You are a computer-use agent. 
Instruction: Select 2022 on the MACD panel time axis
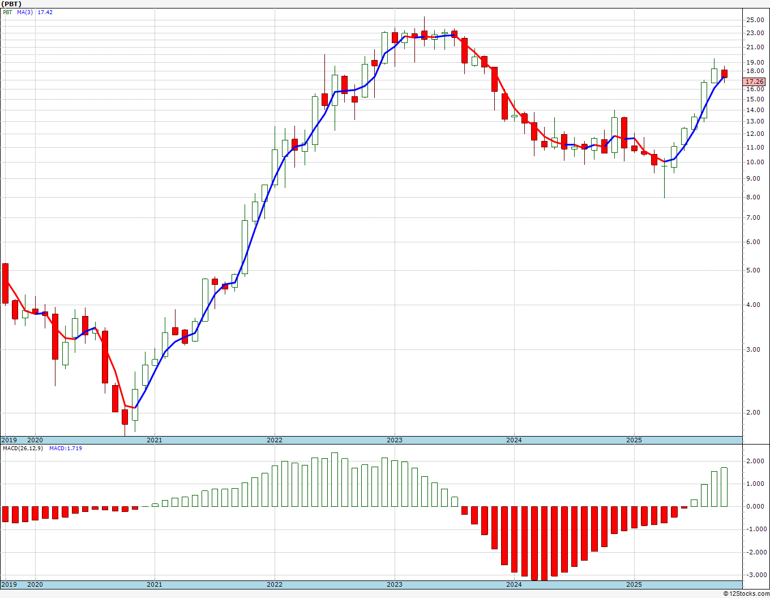coord(275,584)
